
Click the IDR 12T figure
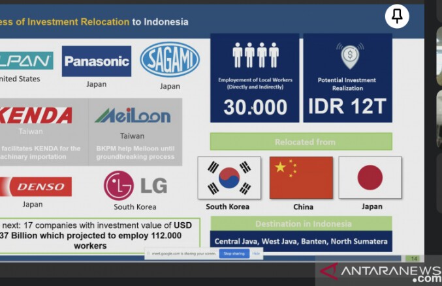coord(347,106)
